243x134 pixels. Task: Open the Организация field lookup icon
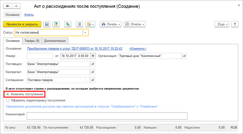click(184, 56)
